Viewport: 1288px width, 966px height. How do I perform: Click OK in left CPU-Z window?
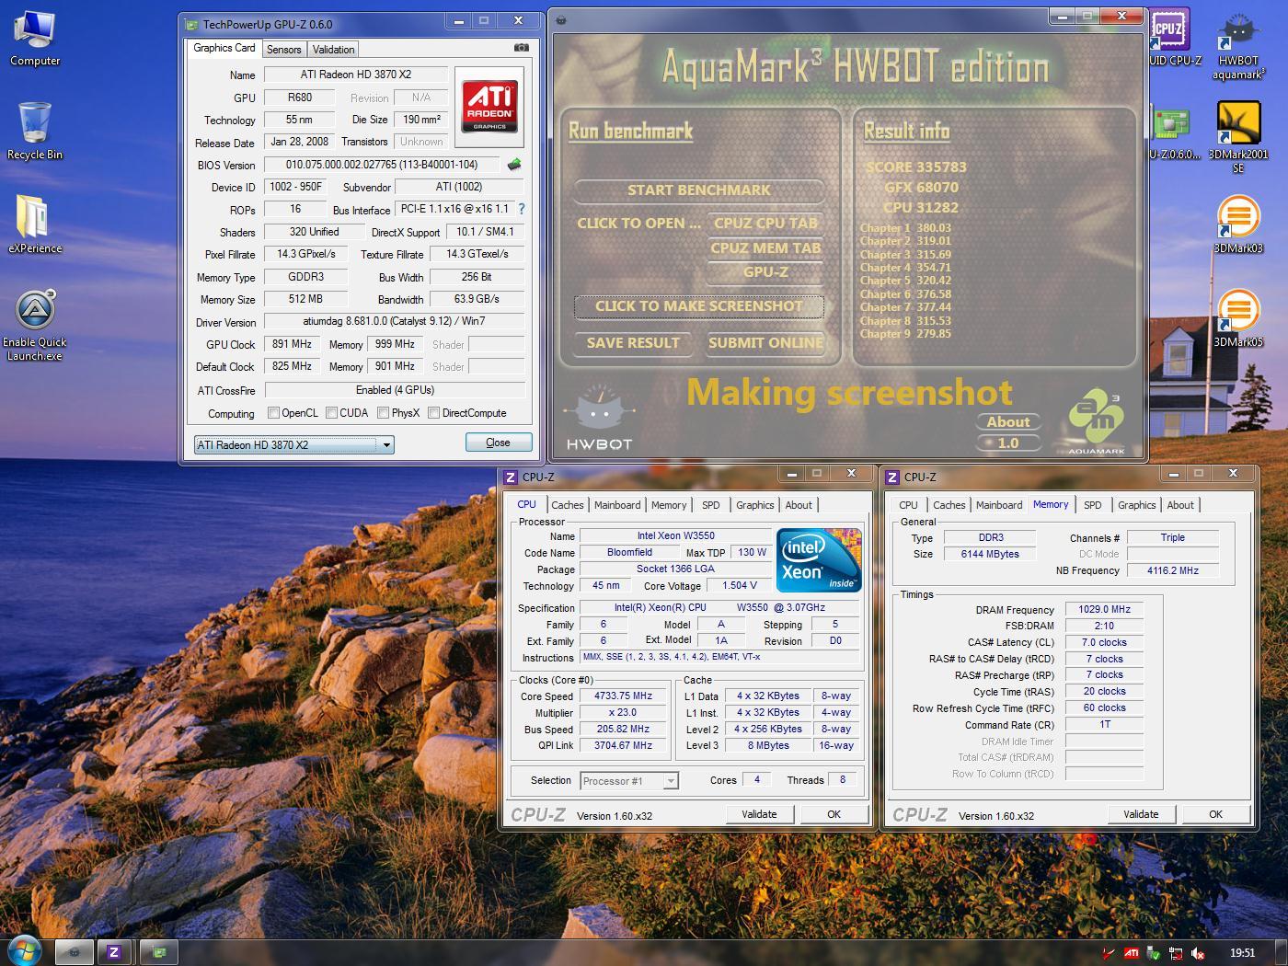coord(834,814)
